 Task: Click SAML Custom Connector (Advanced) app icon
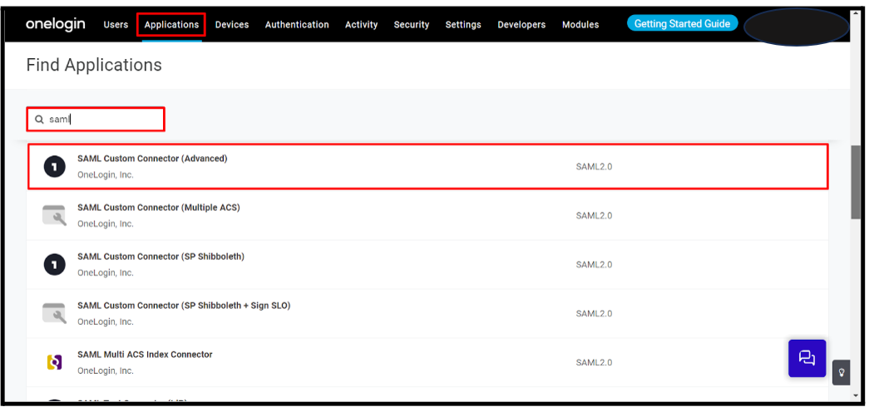tap(54, 167)
